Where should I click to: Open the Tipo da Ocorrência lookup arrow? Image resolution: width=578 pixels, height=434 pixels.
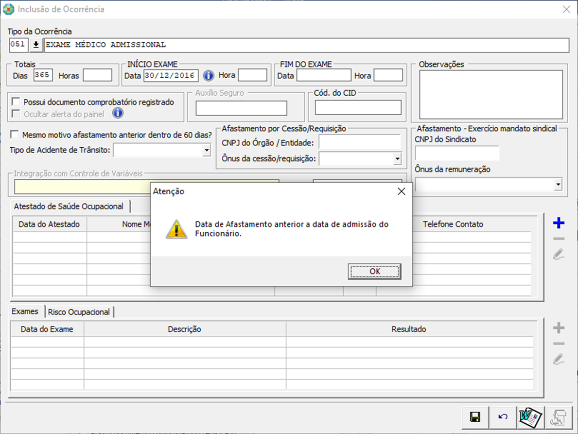[36, 45]
